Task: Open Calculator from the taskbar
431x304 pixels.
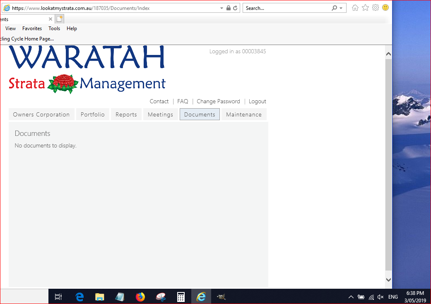Action: pyautogui.click(x=181, y=297)
